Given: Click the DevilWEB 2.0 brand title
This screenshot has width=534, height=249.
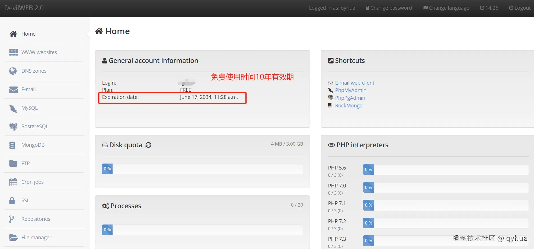Looking at the screenshot, I should (x=24, y=8).
